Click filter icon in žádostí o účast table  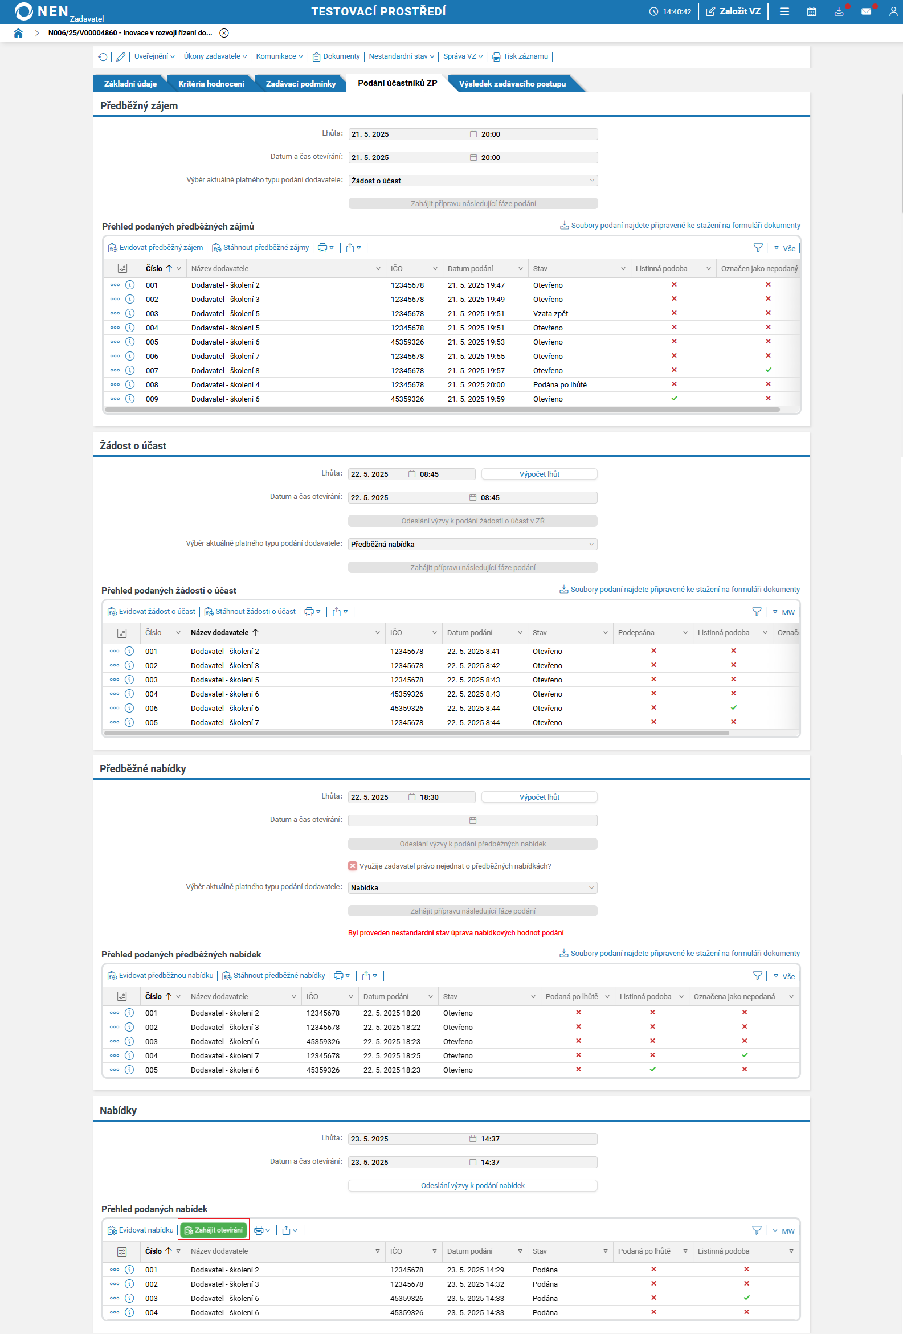tap(757, 612)
